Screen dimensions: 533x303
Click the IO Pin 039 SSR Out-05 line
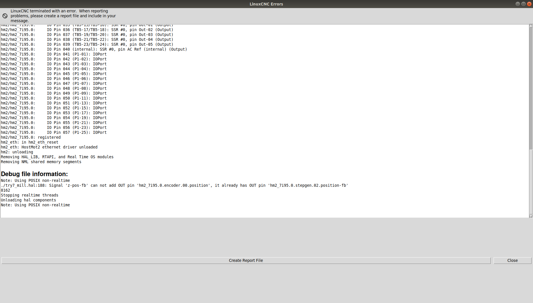pyautogui.click(x=87, y=44)
